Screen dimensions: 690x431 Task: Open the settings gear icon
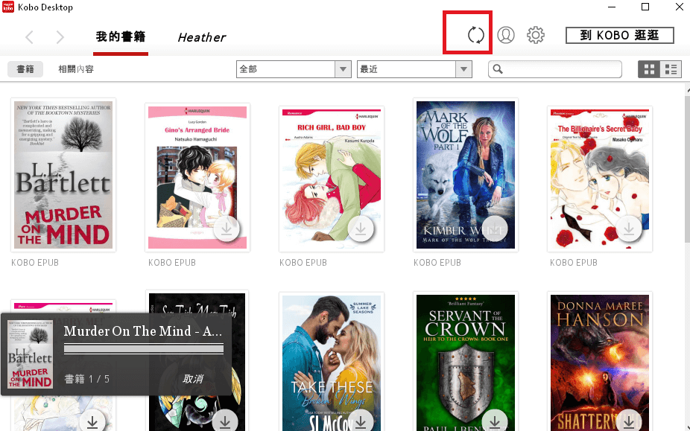click(x=536, y=35)
